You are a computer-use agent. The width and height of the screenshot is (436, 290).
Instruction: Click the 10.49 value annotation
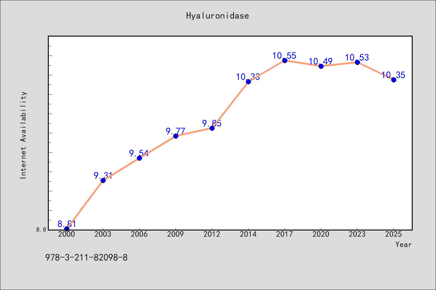click(x=321, y=61)
